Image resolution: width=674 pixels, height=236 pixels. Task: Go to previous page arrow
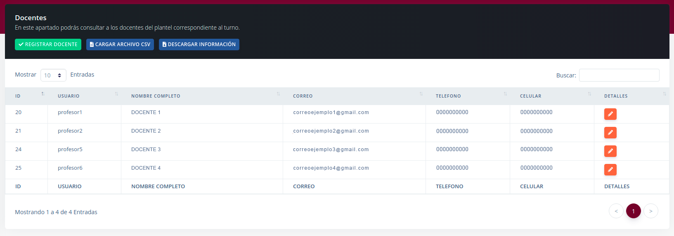coord(616,211)
